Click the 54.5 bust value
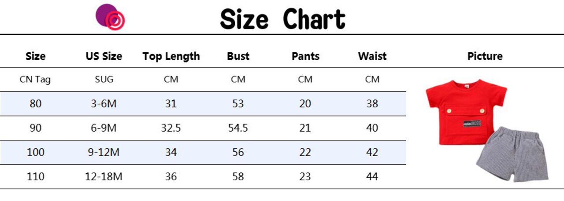Image resolution: width=564 pixels, height=201 pixels. click(238, 128)
